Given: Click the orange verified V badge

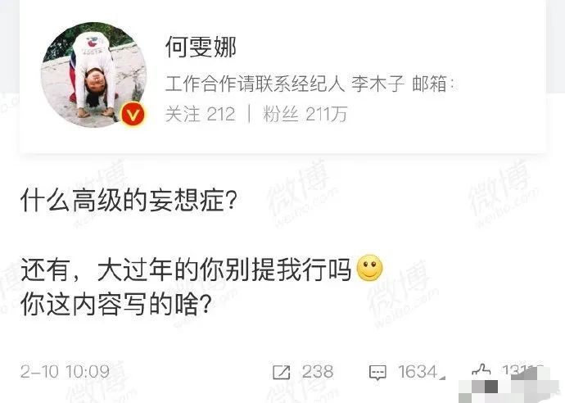Looking at the screenshot, I should [x=133, y=115].
